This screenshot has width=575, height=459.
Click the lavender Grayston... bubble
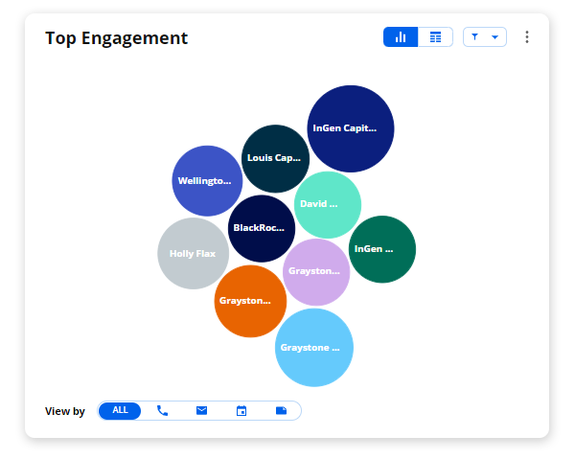pos(316,272)
